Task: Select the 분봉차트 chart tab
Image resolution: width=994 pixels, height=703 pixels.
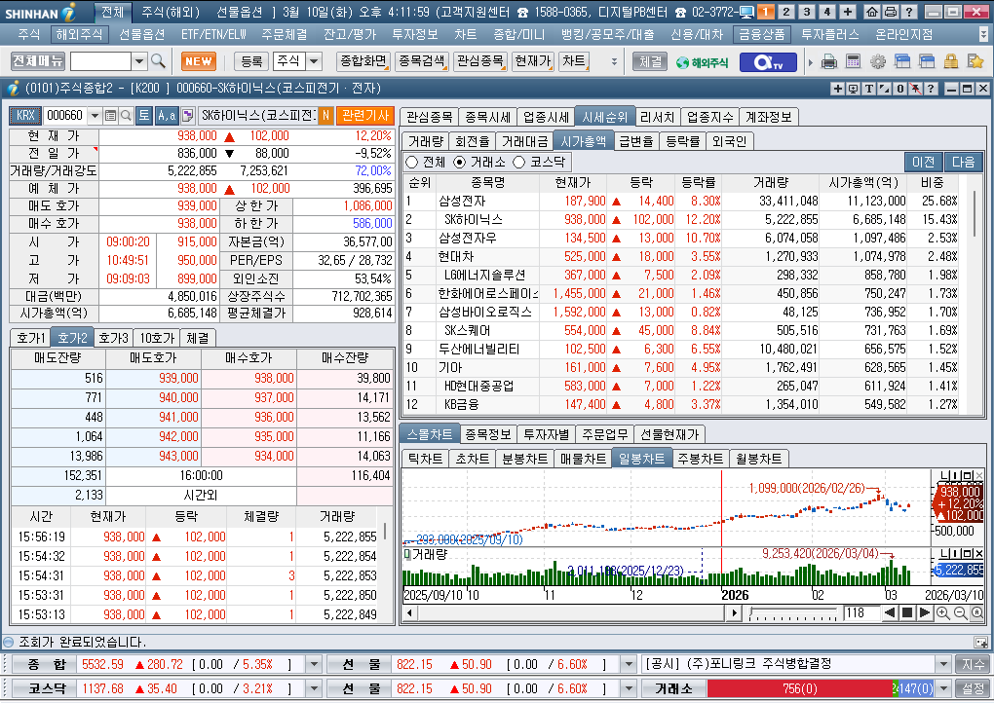Action: (525, 459)
